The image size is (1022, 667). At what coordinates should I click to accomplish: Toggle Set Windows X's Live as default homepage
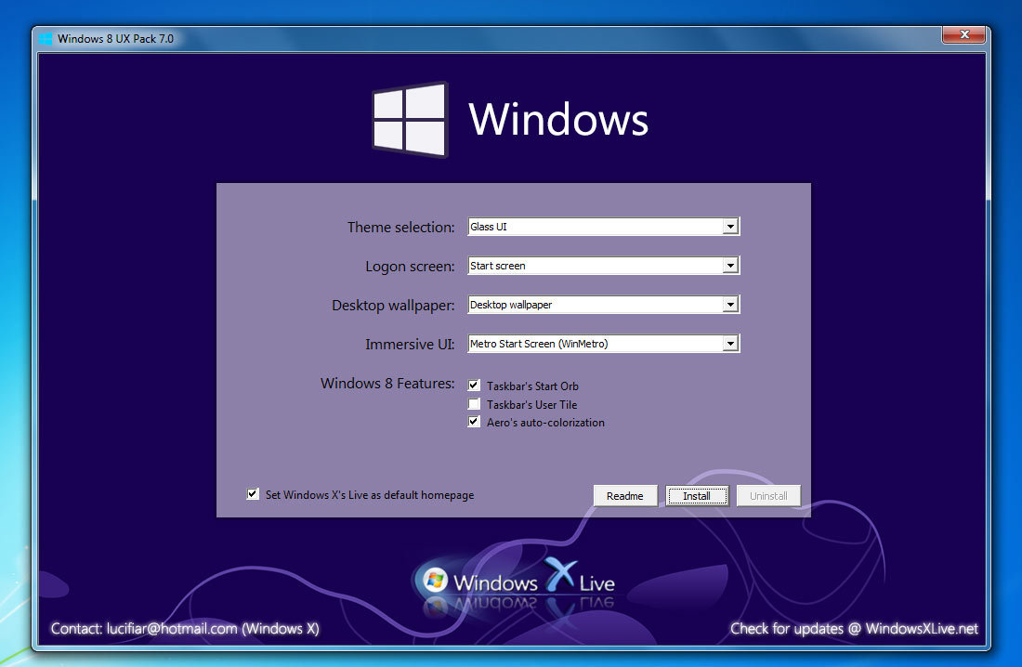pyautogui.click(x=253, y=494)
